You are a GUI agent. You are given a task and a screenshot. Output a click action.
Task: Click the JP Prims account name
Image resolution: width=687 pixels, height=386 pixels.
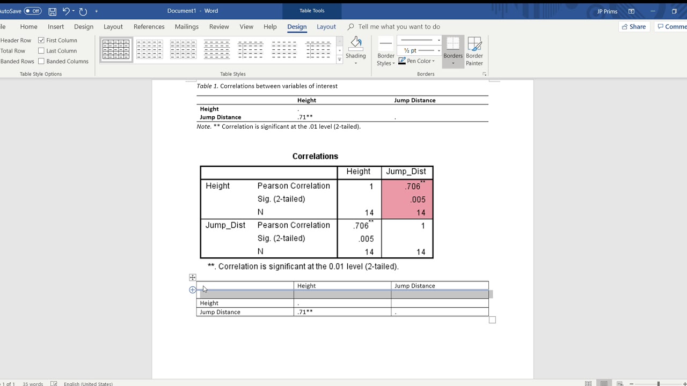coord(607,11)
